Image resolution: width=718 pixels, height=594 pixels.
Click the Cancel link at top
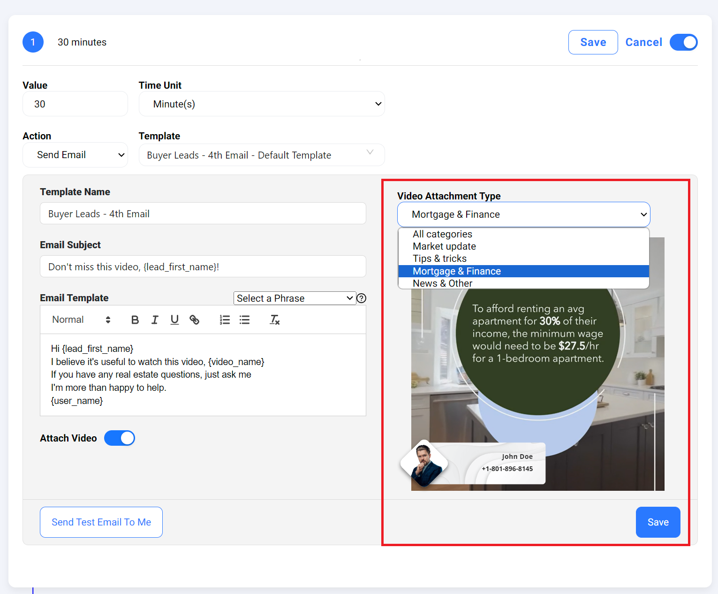click(x=643, y=42)
